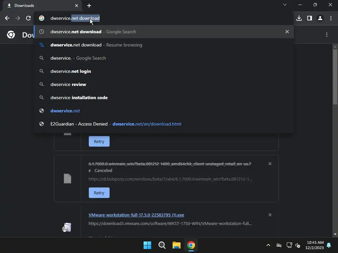This screenshot has width=338, height=253.
Task: Open File Explorer from the taskbar
Action: 177,245
